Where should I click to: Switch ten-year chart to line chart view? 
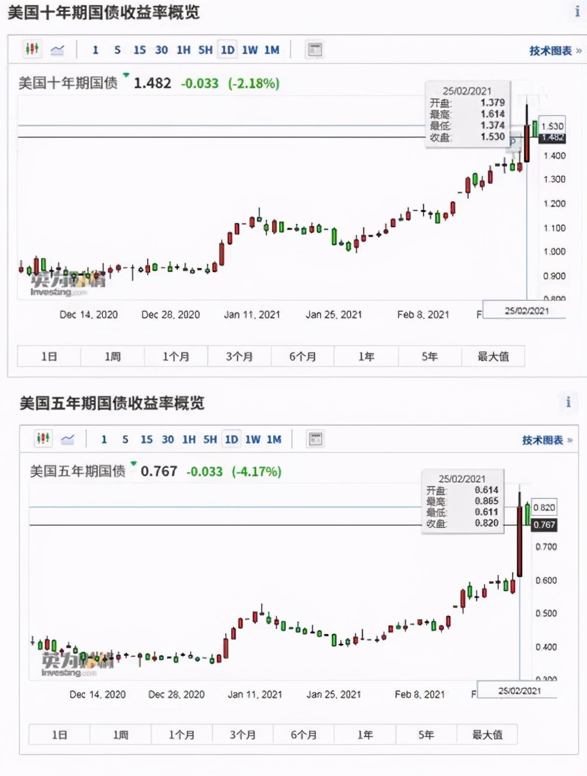pos(58,50)
